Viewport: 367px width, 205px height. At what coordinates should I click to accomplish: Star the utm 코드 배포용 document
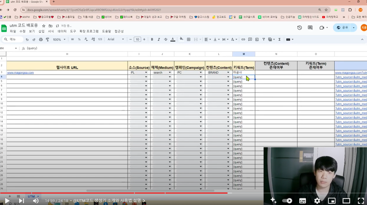pos(44,26)
